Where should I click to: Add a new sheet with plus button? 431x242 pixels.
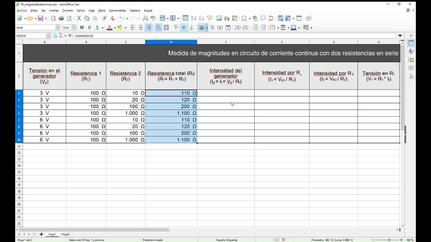(41, 234)
